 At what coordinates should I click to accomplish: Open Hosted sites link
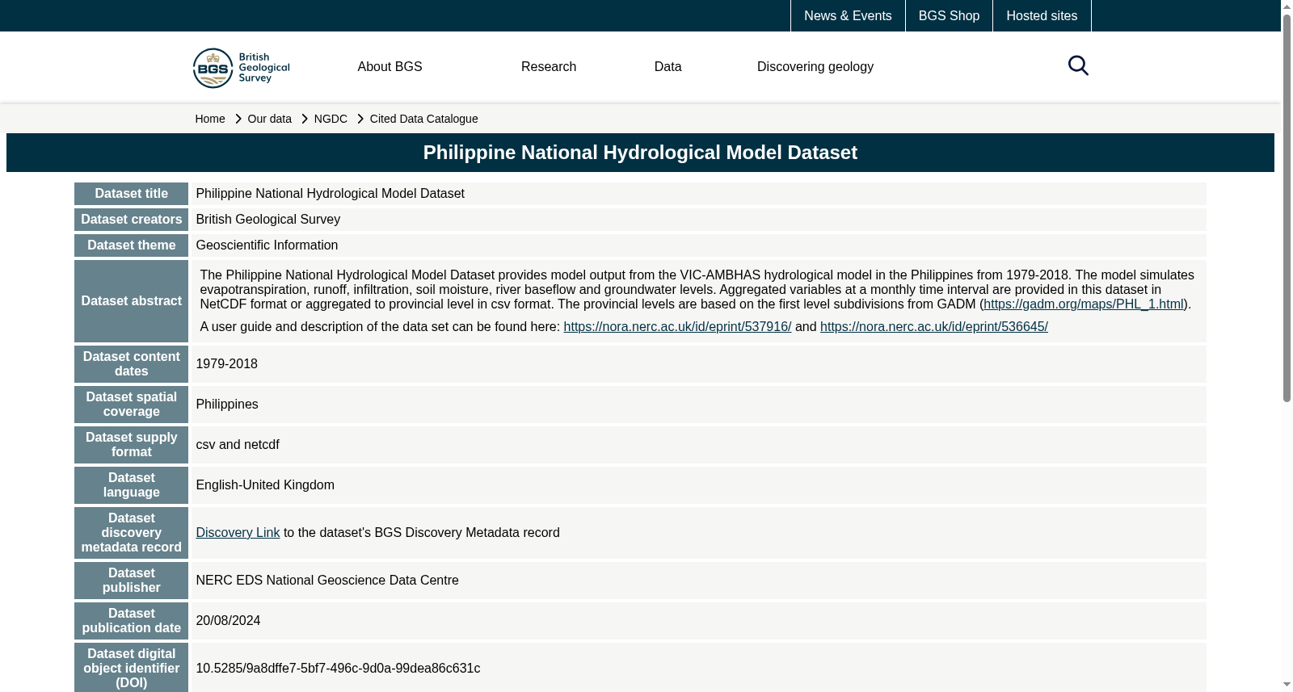tap(1042, 15)
